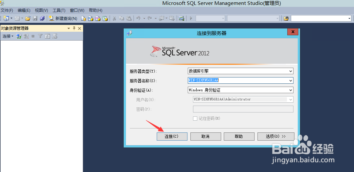Open the 服务器名称 dropdown arrow
The width and height of the screenshot is (354, 172).
[x=291, y=80]
